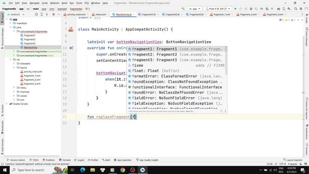Expand the drawable folder
This screenshot has height=174, width=309.
(x=14, y=63)
